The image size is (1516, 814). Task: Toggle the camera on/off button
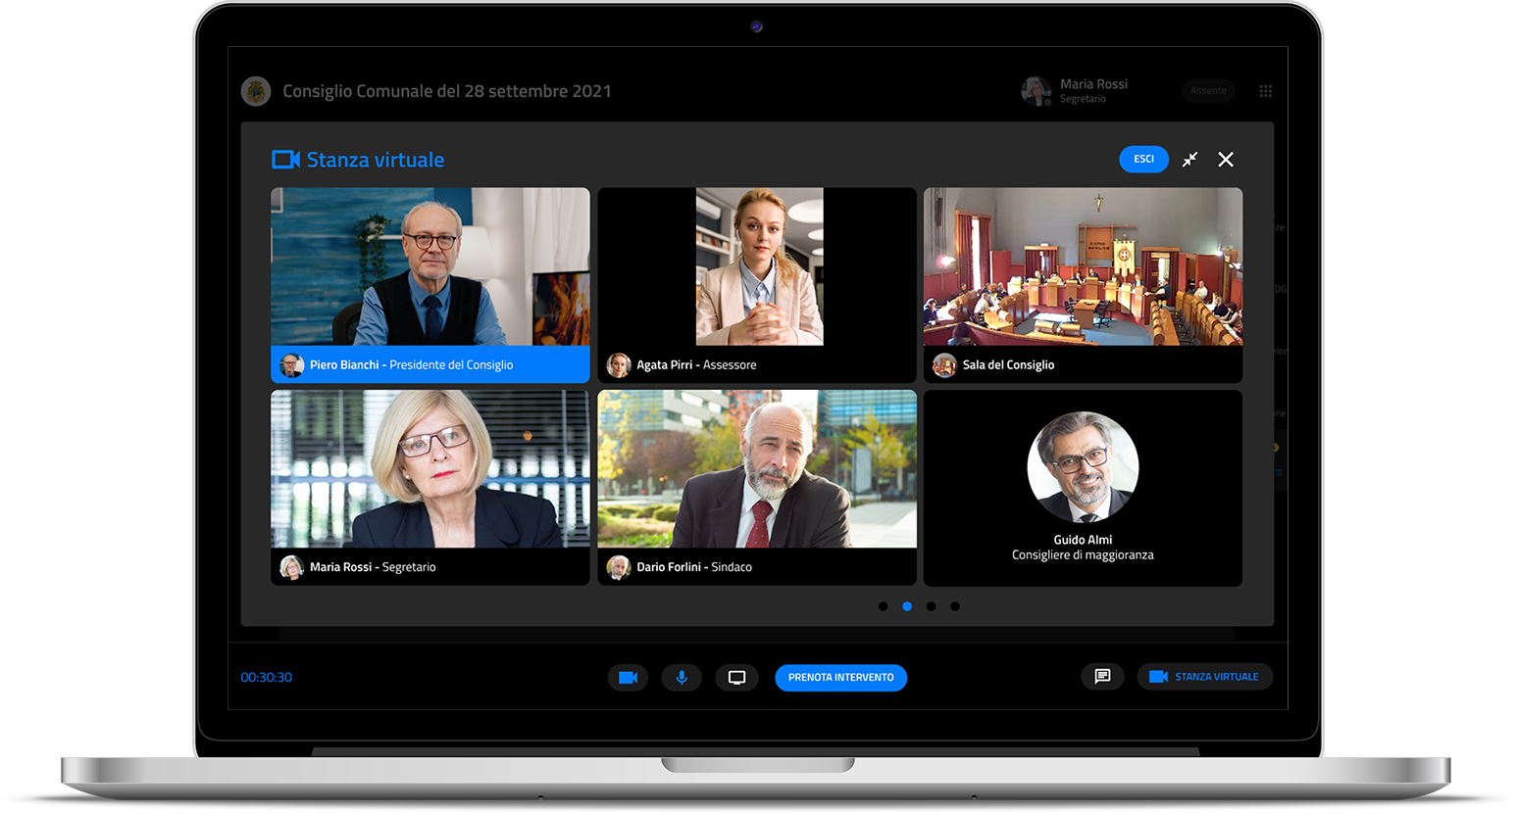(628, 678)
